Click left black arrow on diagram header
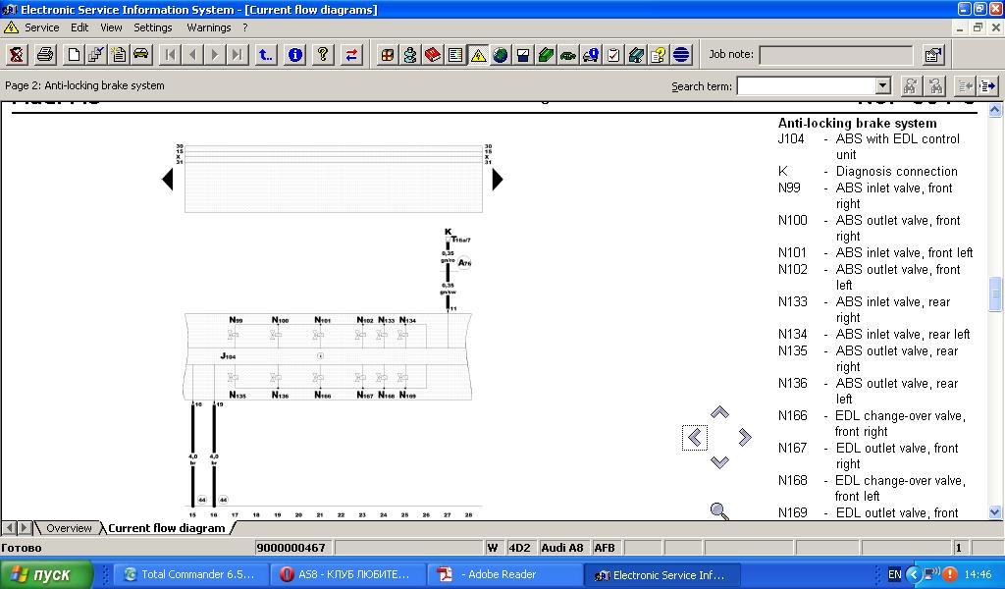This screenshot has height=589, width=1005. 167,180
